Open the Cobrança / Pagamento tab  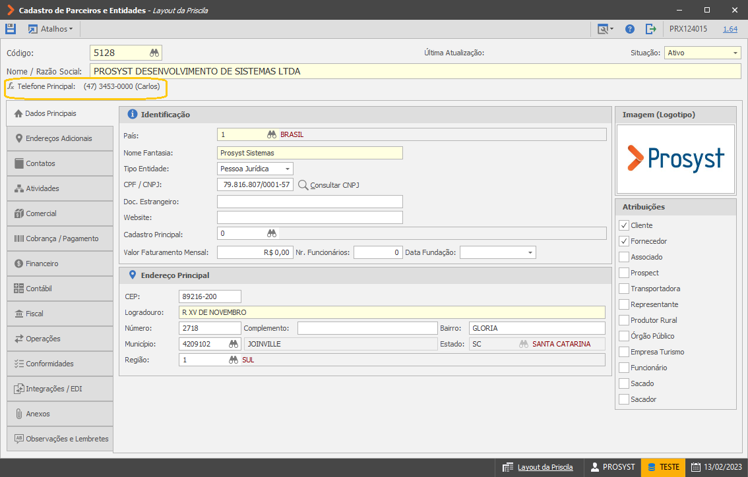click(60, 238)
